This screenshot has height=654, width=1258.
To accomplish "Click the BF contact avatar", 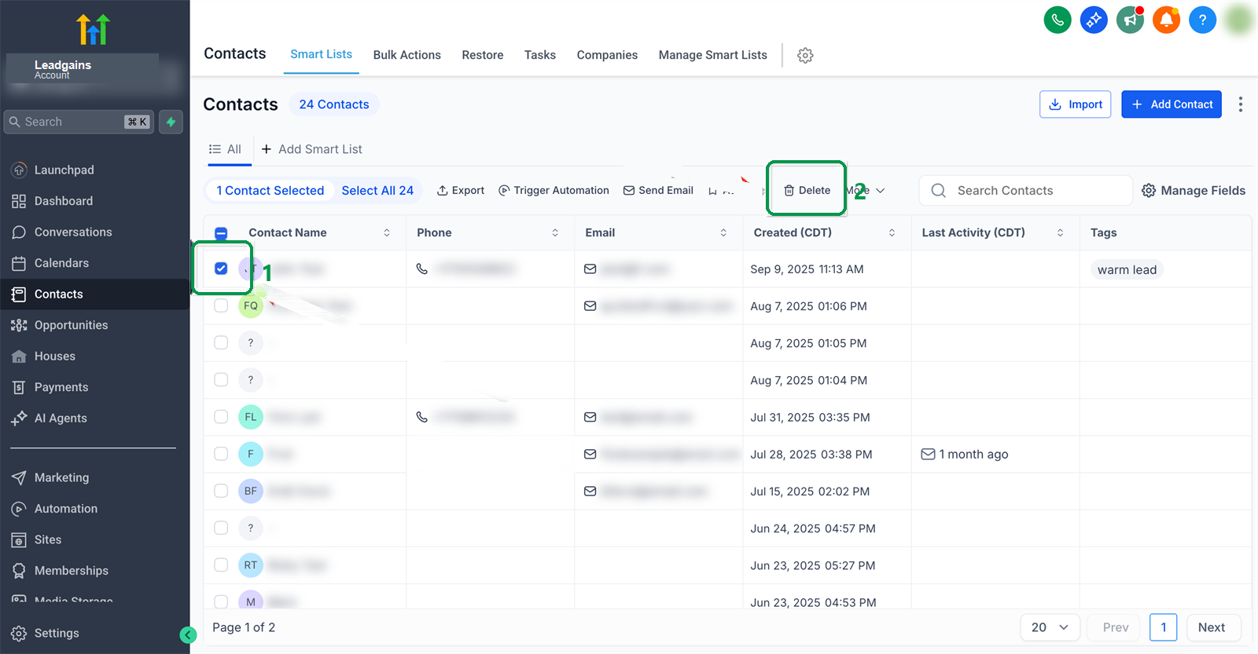I will (x=251, y=491).
